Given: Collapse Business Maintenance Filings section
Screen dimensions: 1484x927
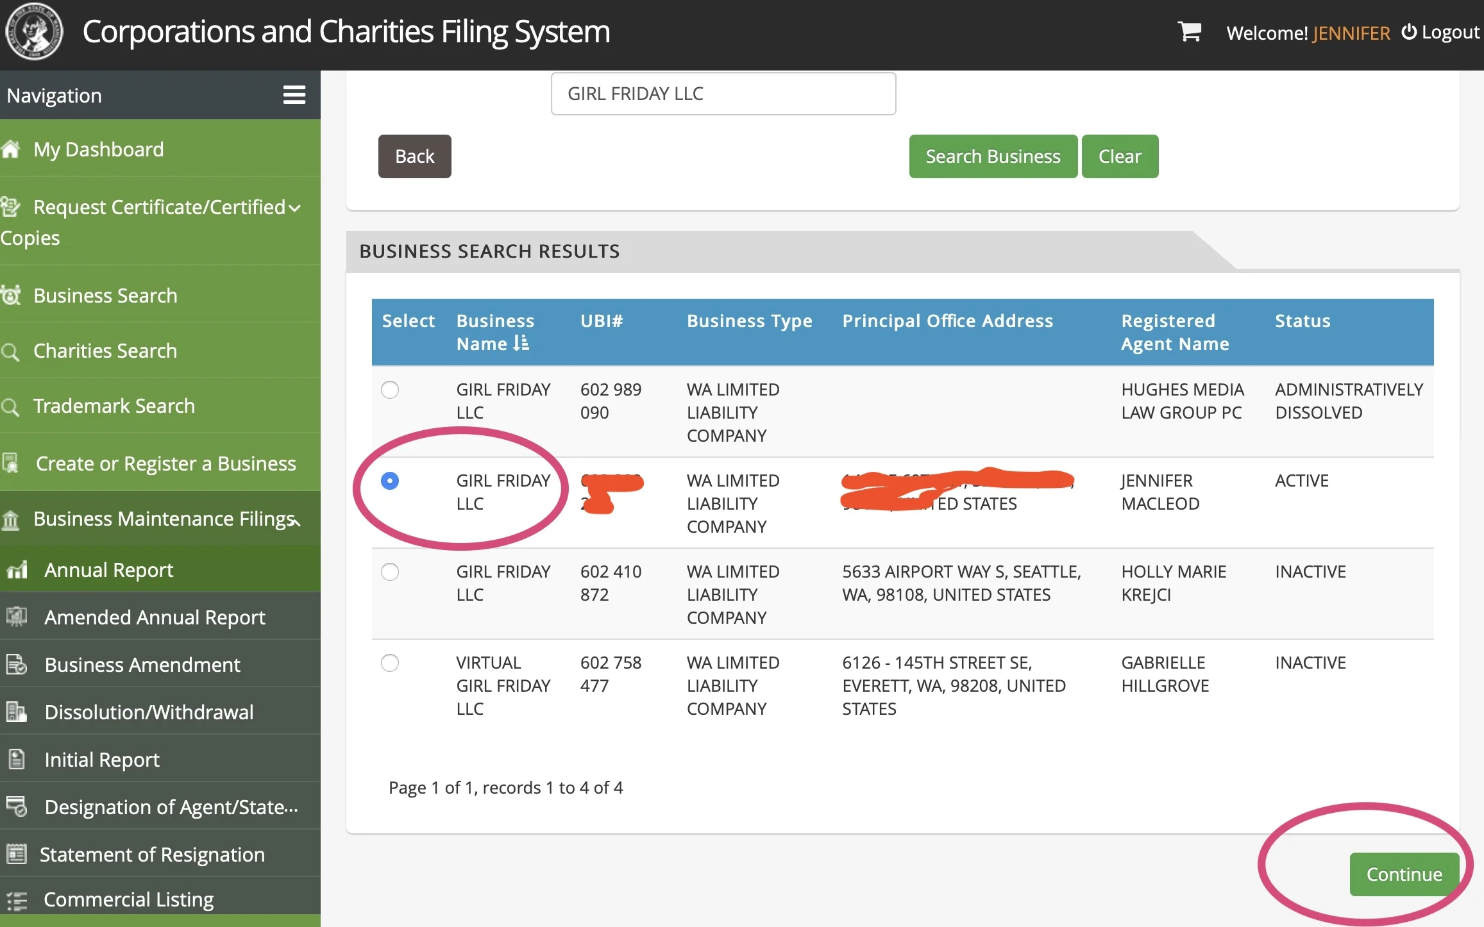Looking at the screenshot, I should 295,521.
